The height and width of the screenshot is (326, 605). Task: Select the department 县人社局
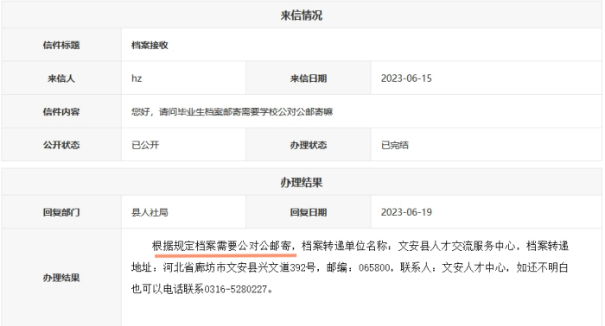(x=150, y=212)
